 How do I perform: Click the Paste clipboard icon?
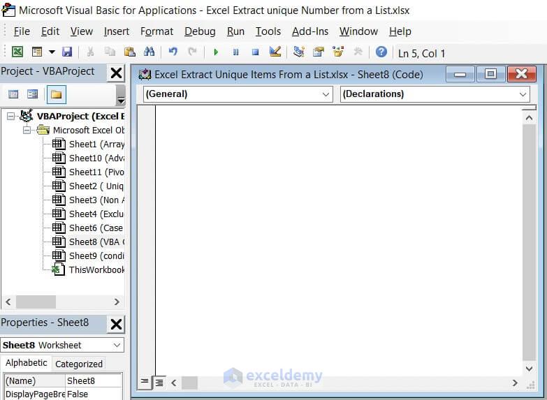point(130,52)
